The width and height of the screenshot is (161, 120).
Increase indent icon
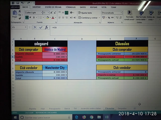[75, 18]
